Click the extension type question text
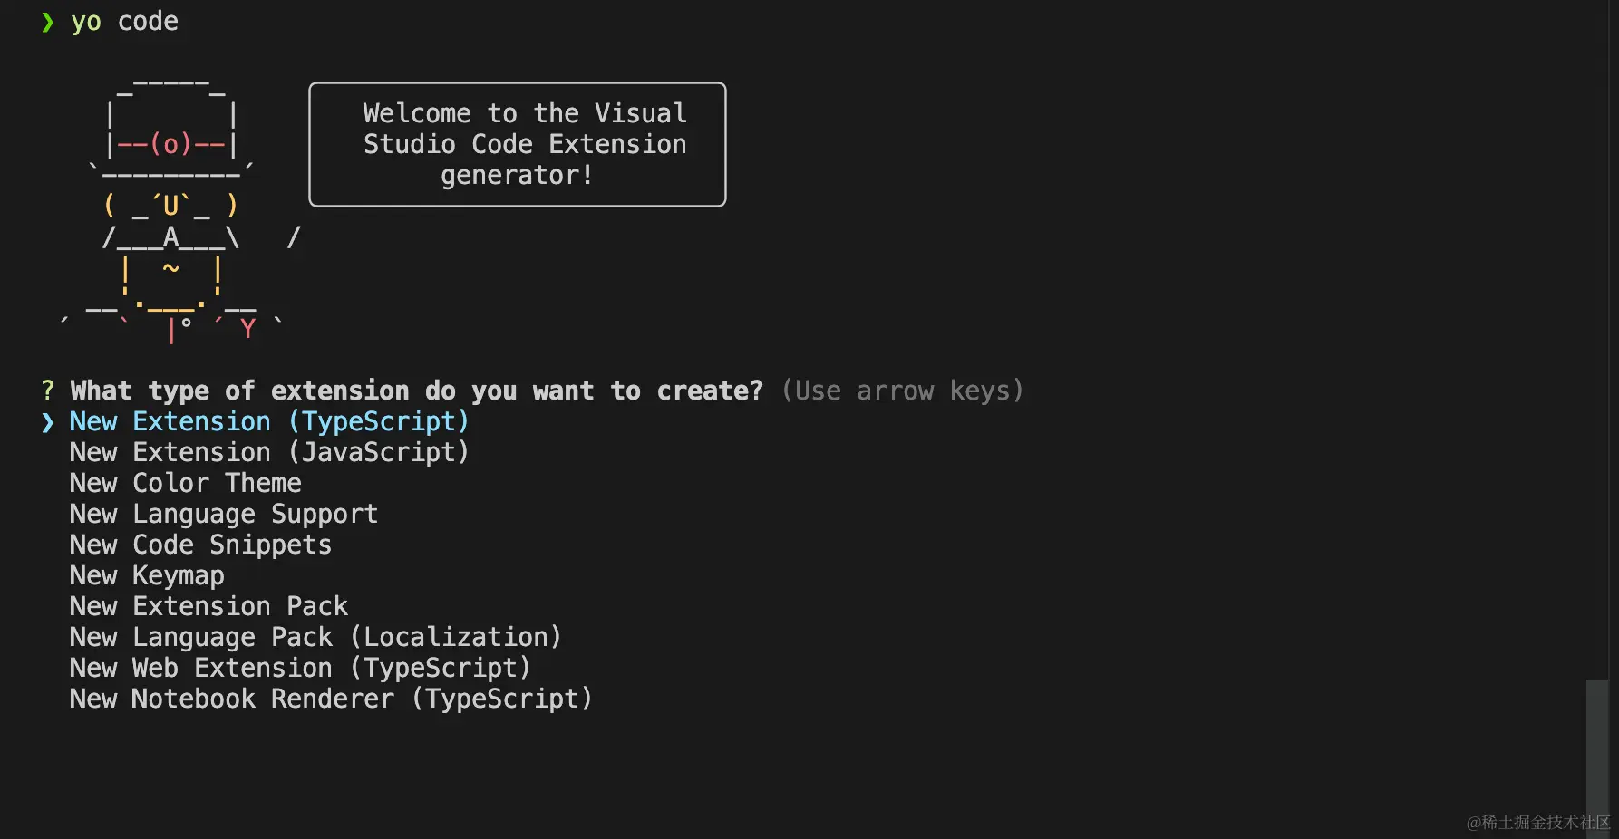The height and width of the screenshot is (839, 1619). [x=417, y=391]
